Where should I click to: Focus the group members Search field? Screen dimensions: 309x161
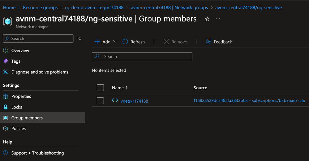(142, 56)
